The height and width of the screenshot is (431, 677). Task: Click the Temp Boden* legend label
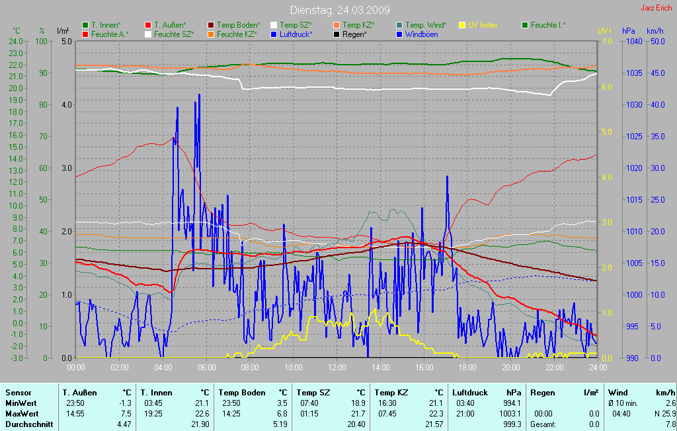[x=238, y=25]
